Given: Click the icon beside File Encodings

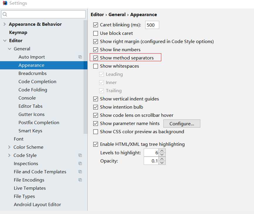Looking at the screenshot, I should 80,180.
